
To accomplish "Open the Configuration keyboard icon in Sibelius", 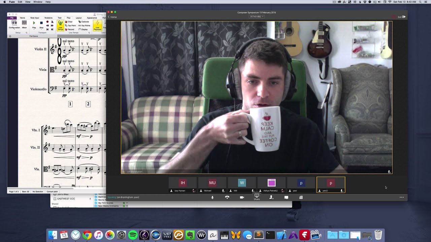I will [14, 23].
